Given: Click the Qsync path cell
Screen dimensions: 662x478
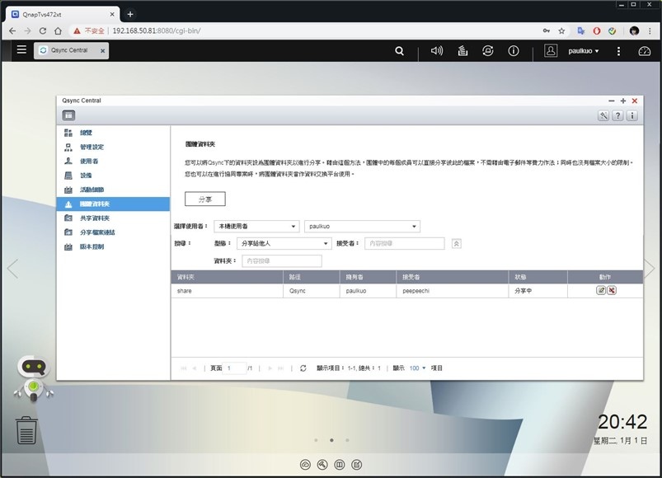Looking at the screenshot, I should (311, 291).
